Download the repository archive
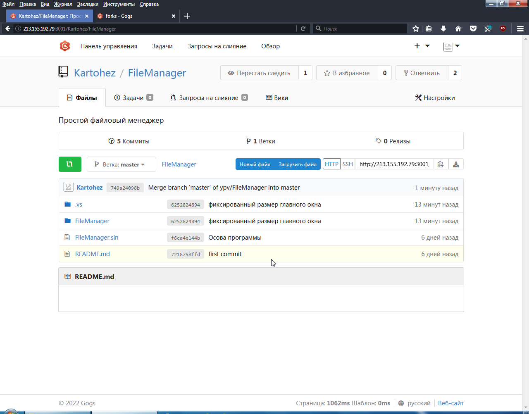This screenshot has height=414, width=529. click(x=456, y=164)
